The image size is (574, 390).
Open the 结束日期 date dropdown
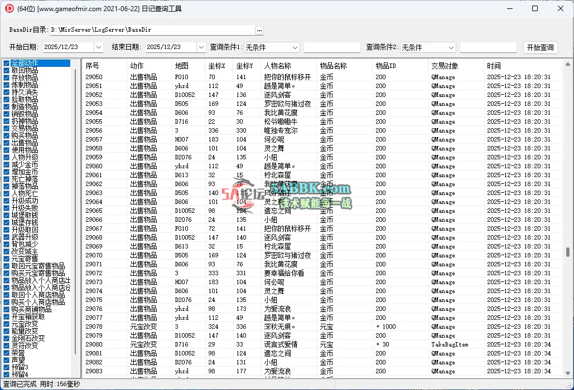point(201,47)
